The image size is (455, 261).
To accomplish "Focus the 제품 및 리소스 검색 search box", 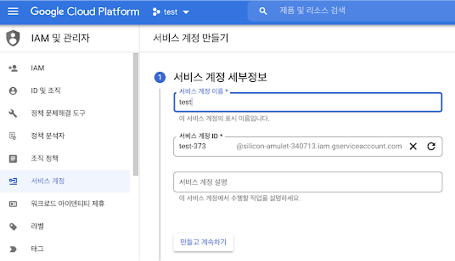I will [x=351, y=11].
